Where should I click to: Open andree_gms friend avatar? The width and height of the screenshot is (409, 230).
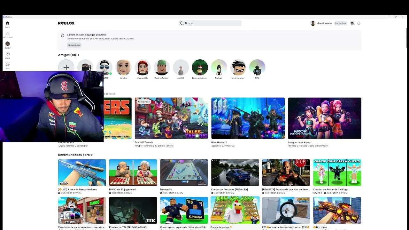click(x=238, y=67)
